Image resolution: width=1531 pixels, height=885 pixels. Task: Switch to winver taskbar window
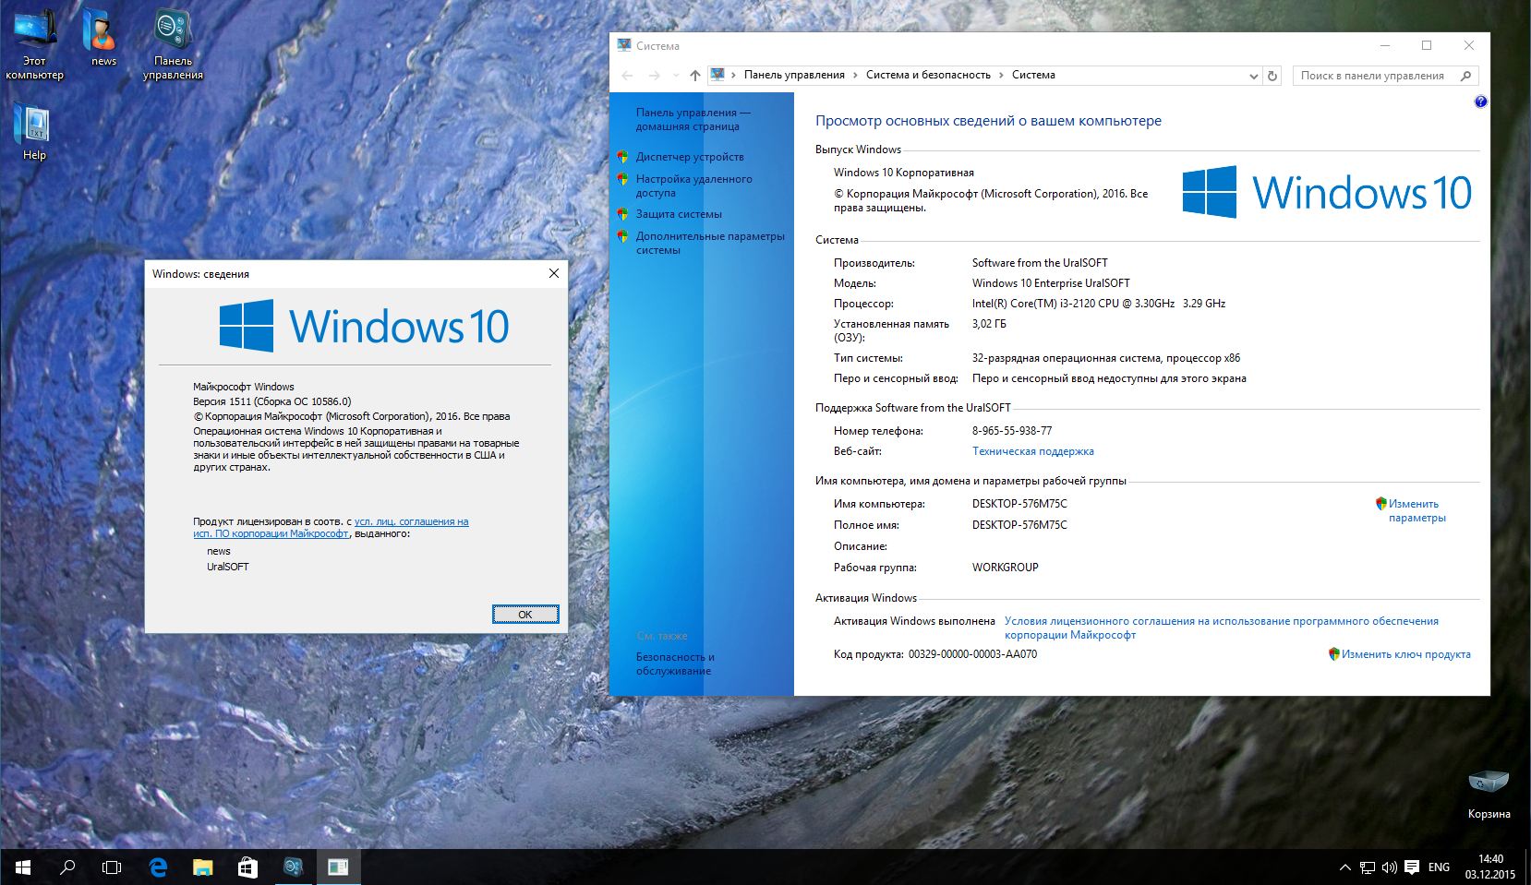click(338, 867)
